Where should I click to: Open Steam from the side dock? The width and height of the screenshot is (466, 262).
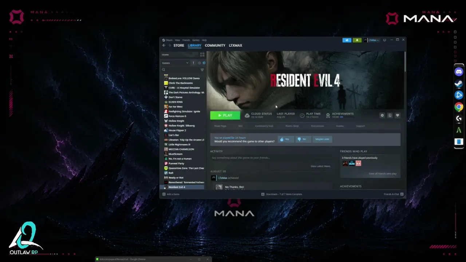pos(459,83)
